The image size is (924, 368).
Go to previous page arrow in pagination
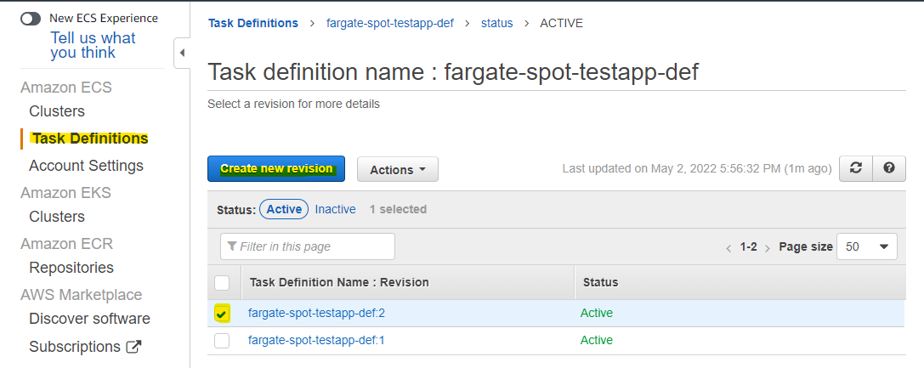pyautogui.click(x=729, y=248)
